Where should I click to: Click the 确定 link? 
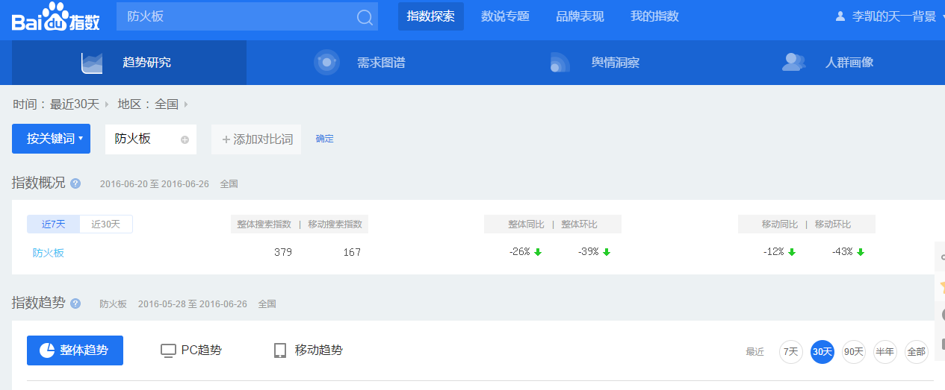[x=325, y=139]
